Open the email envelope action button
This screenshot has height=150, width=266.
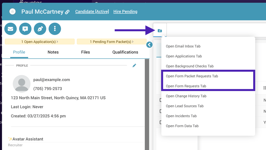[11, 29]
